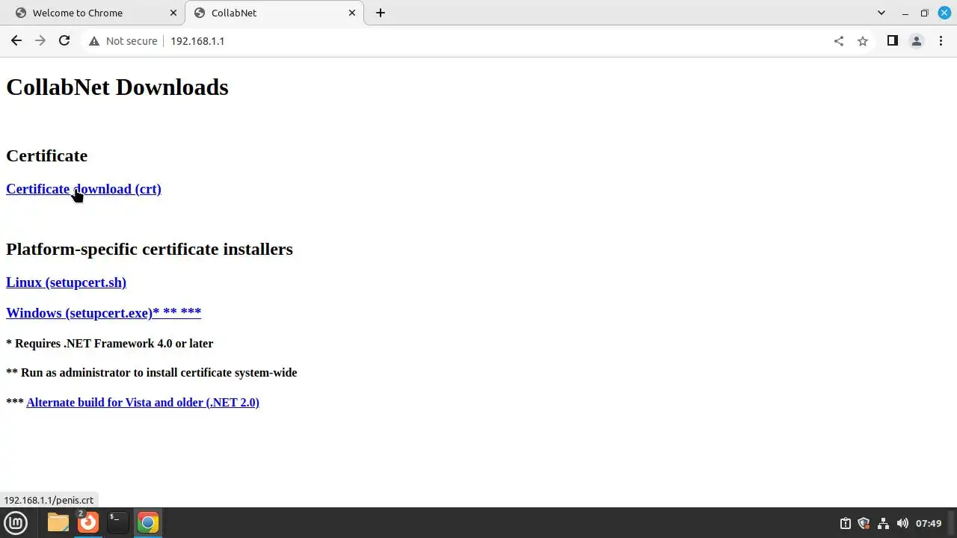Click the forward navigation arrow
The image size is (957, 538).
(40, 41)
